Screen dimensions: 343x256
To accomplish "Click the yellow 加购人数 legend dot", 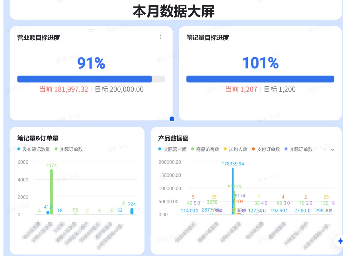I will tap(225, 149).
